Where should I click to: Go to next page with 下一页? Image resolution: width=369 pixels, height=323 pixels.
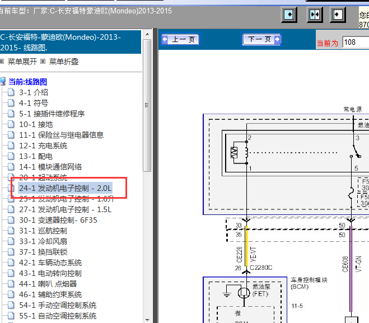click(x=261, y=39)
